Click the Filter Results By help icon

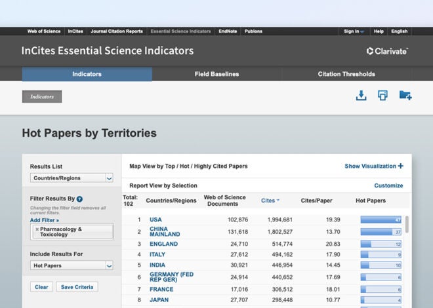point(79,199)
